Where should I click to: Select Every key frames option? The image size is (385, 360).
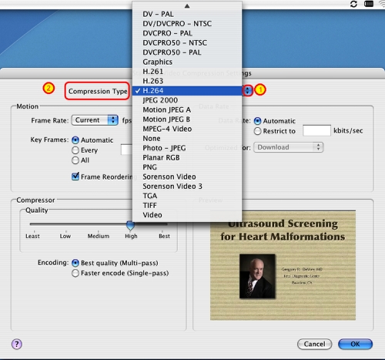tap(75, 150)
